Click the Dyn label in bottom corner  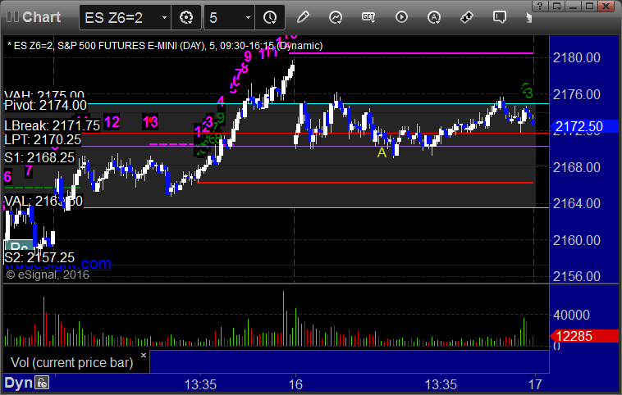click(18, 383)
